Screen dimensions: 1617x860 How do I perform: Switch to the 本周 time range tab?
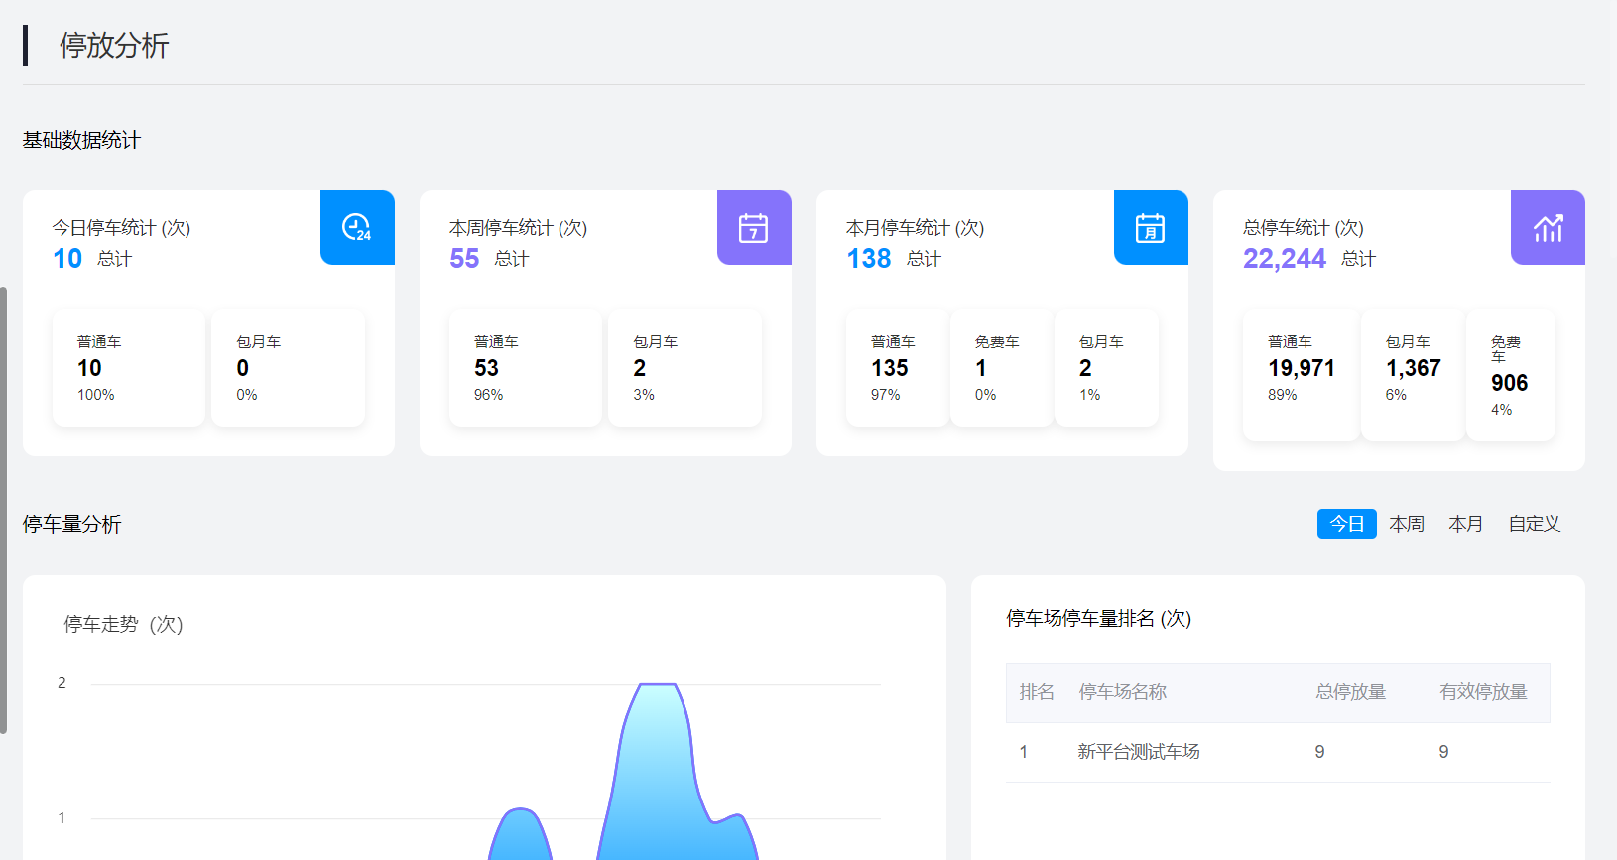pos(1407,524)
